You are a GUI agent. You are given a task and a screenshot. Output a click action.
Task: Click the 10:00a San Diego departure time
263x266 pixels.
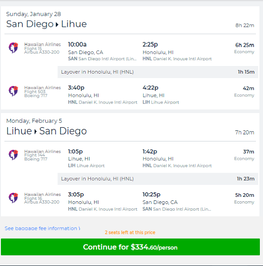pyautogui.click(x=77, y=45)
